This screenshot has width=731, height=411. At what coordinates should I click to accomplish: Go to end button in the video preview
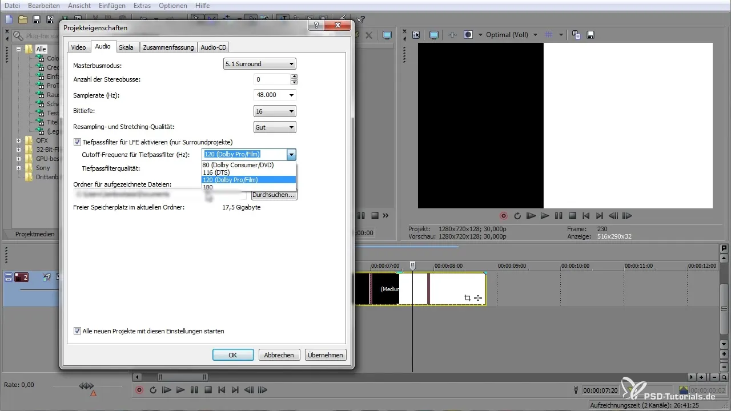pos(600,216)
